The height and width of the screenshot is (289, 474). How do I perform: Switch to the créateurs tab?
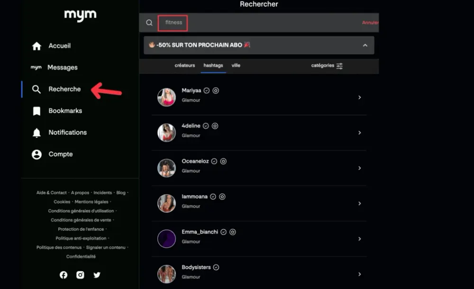tap(185, 65)
